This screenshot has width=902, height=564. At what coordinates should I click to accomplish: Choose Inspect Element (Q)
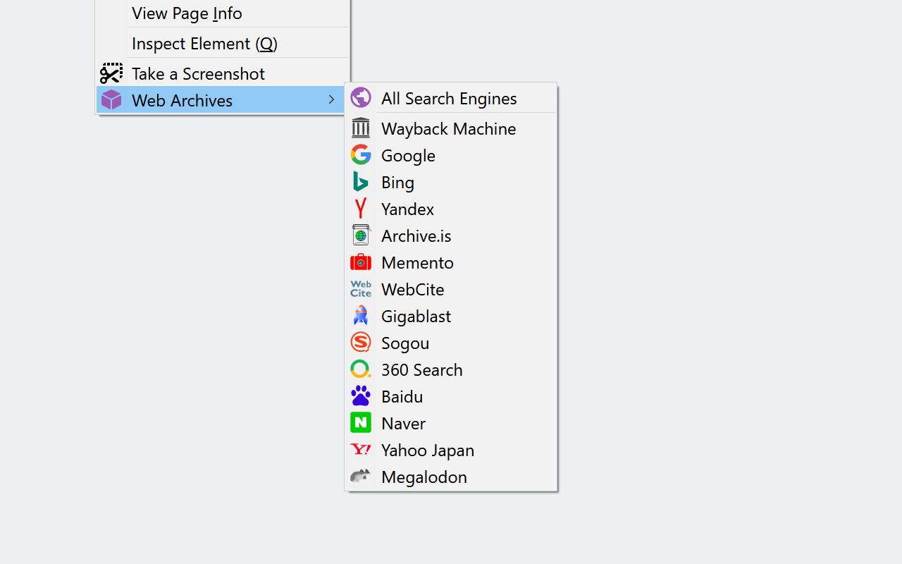tap(223, 43)
